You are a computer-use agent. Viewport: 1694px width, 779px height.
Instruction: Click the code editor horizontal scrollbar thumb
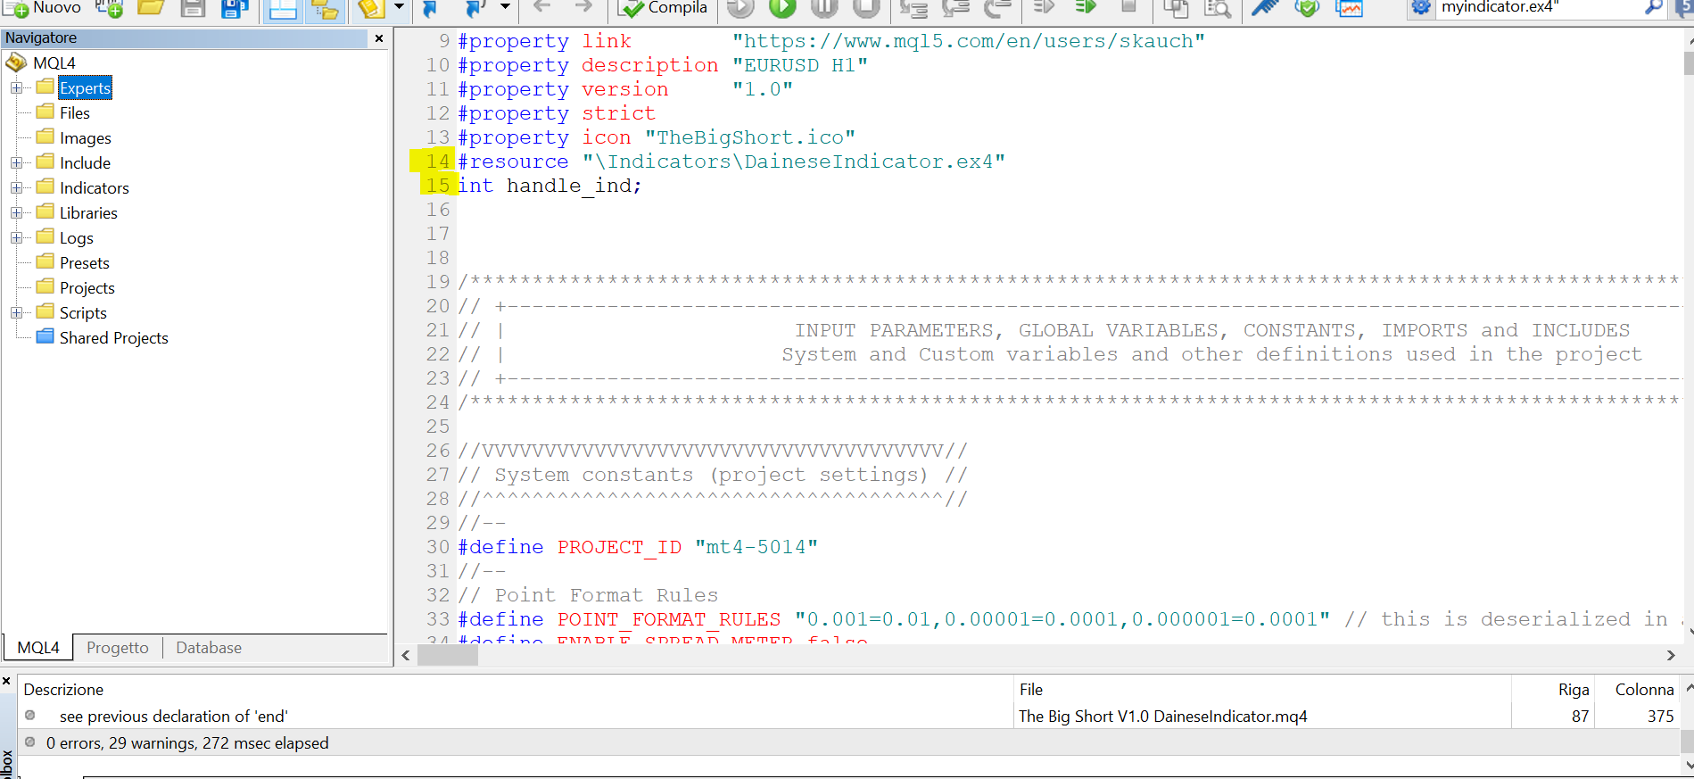(448, 655)
